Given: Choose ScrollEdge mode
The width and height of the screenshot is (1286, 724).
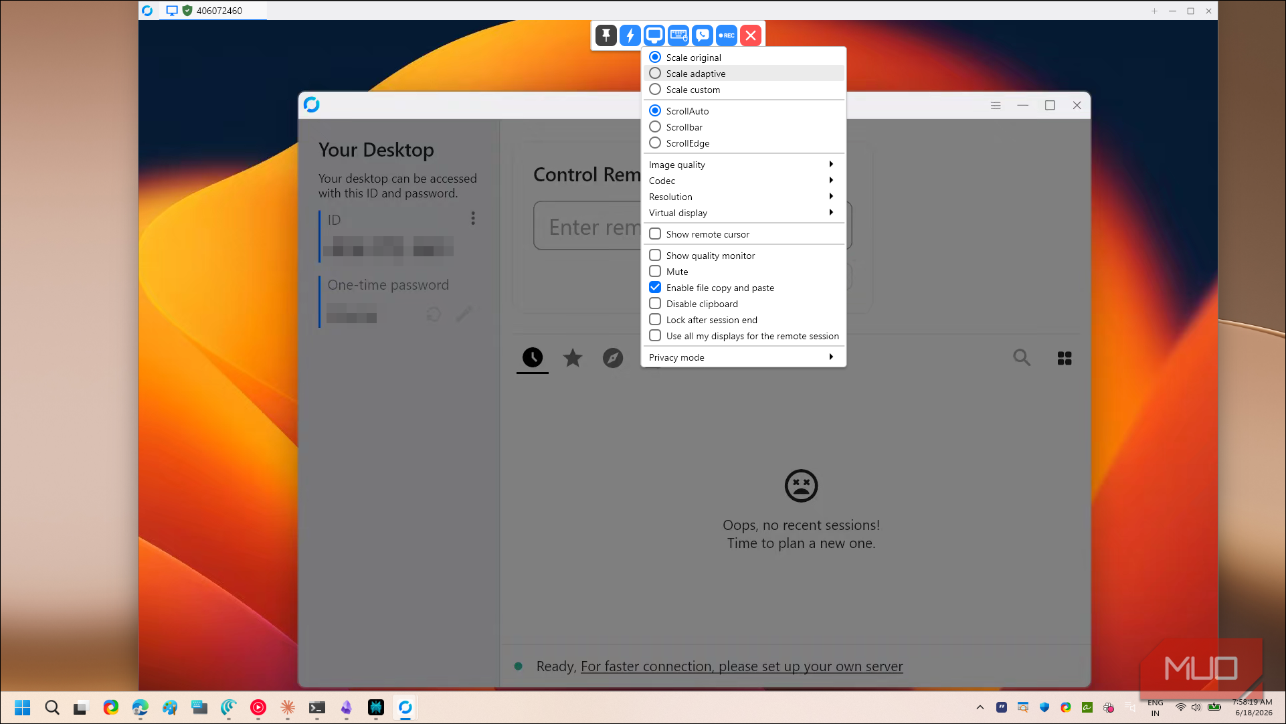Looking at the screenshot, I should [x=743, y=143].
